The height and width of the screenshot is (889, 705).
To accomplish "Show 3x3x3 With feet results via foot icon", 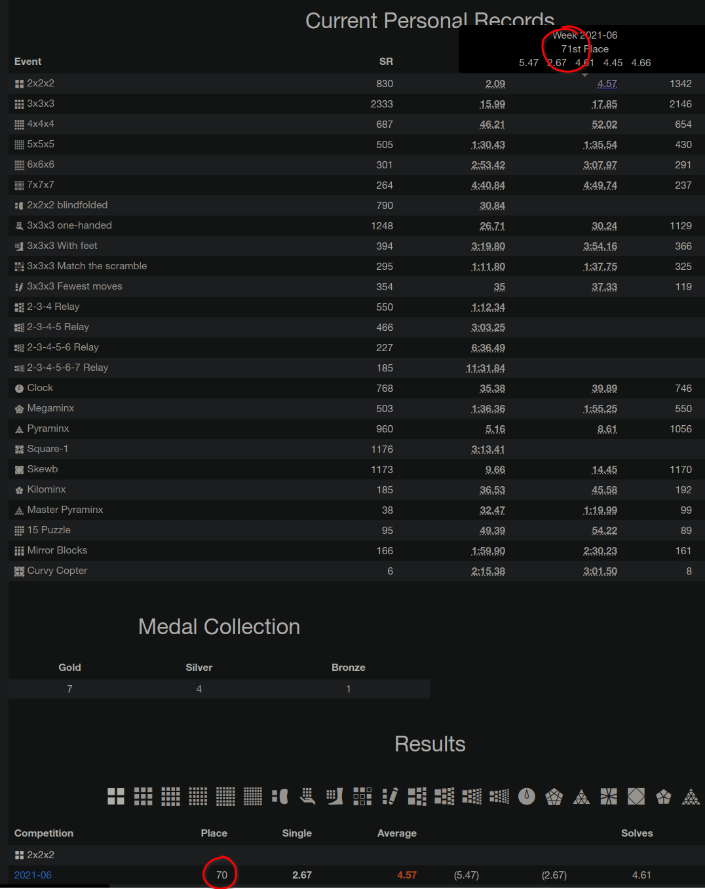I will pyautogui.click(x=335, y=796).
